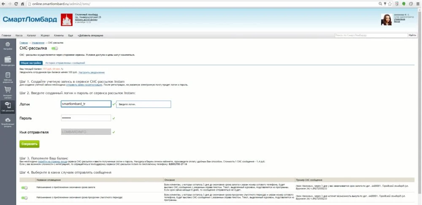
Task: Click the green Сохранить button
Action: (x=30, y=144)
